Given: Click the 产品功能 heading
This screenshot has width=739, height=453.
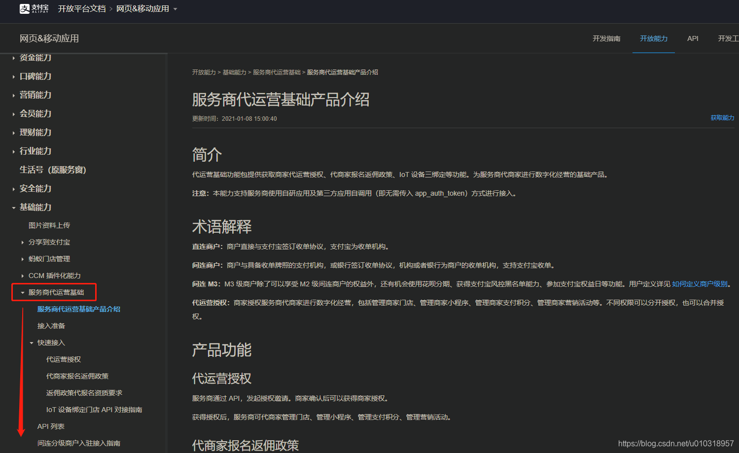Looking at the screenshot, I should (x=222, y=350).
